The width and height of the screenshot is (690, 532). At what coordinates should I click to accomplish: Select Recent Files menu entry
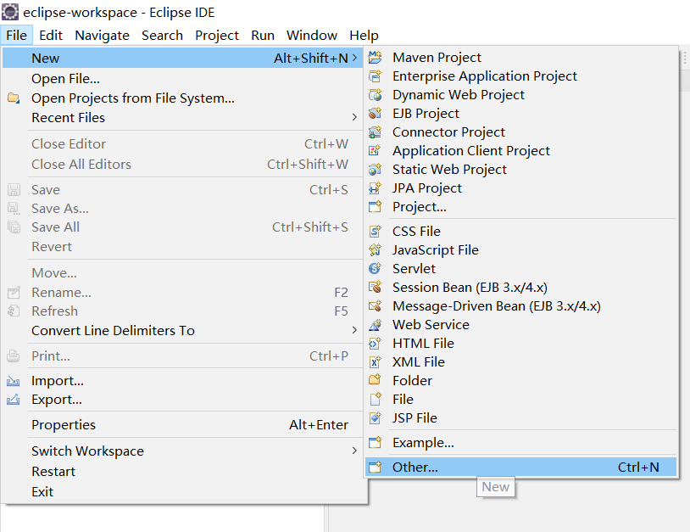(184, 118)
